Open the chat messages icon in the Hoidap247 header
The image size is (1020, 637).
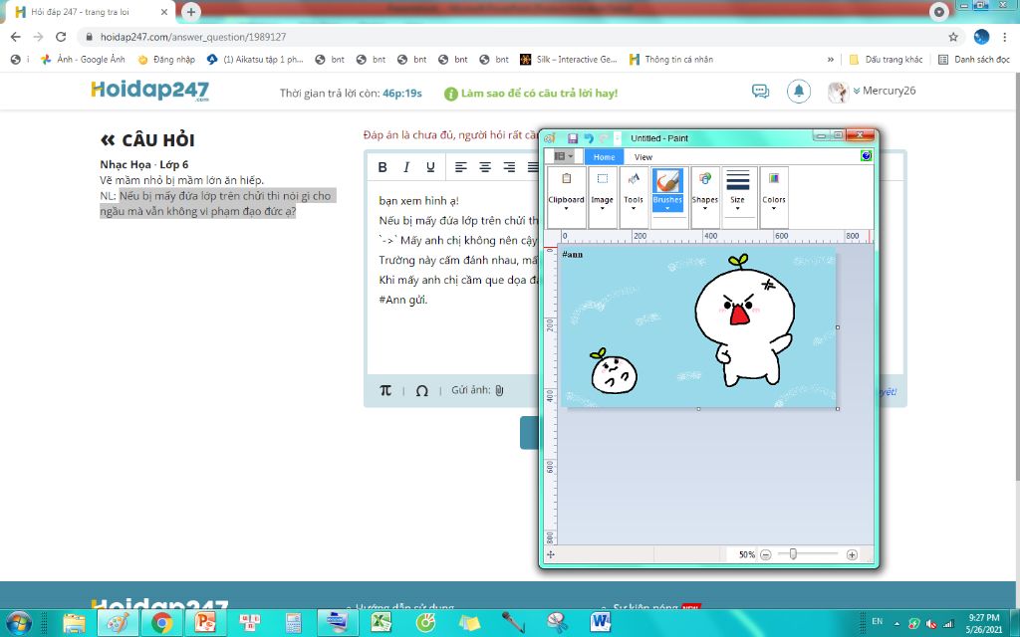coord(760,91)
